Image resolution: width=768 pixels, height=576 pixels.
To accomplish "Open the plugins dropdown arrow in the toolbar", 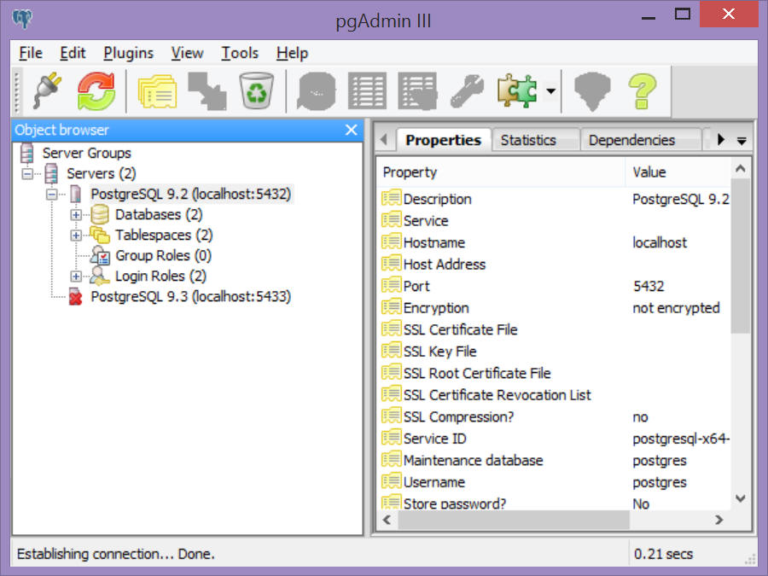I will click(551, 91).
